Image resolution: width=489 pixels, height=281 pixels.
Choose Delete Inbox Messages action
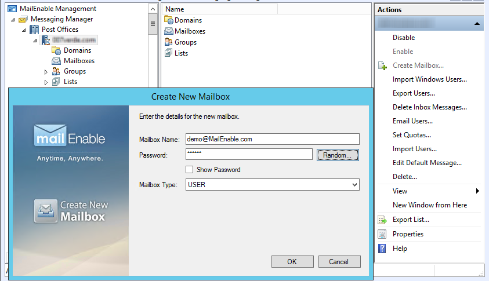click(430, 107)
